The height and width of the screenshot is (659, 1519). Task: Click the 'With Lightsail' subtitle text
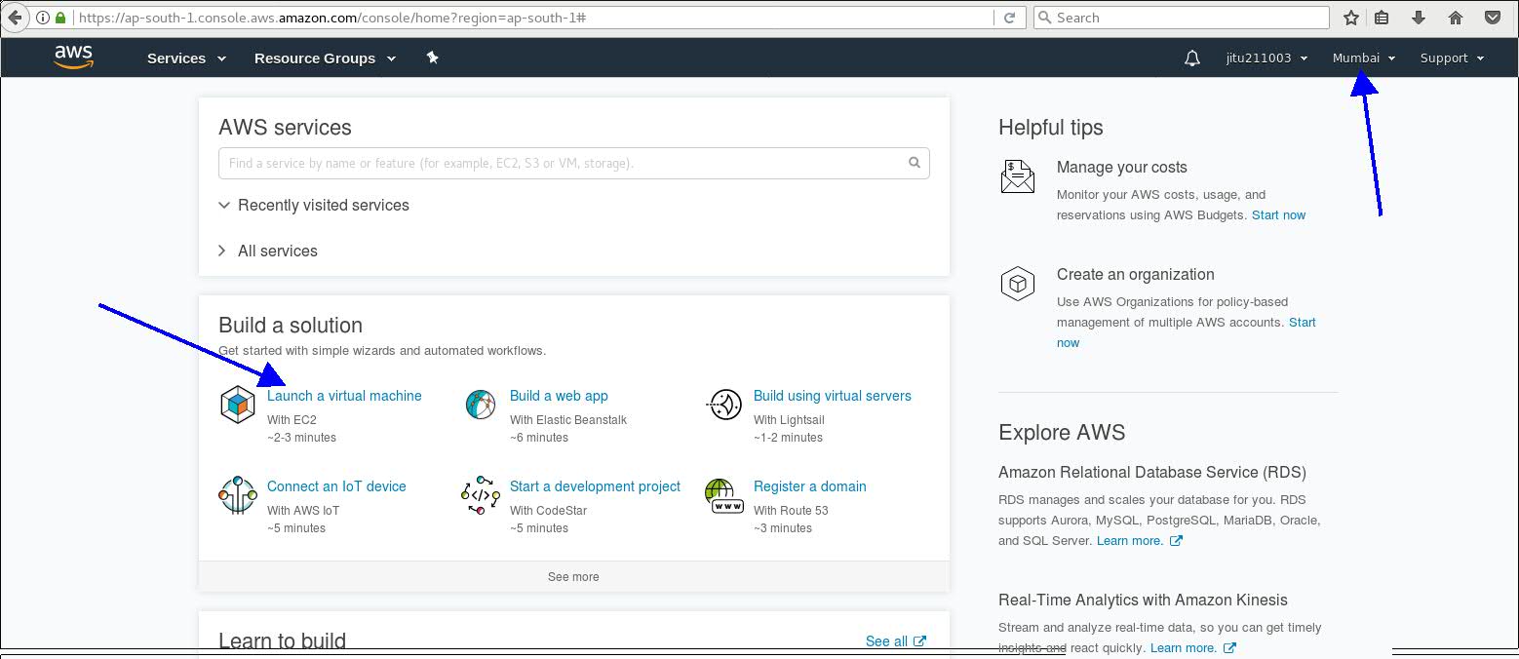(789, 420)
